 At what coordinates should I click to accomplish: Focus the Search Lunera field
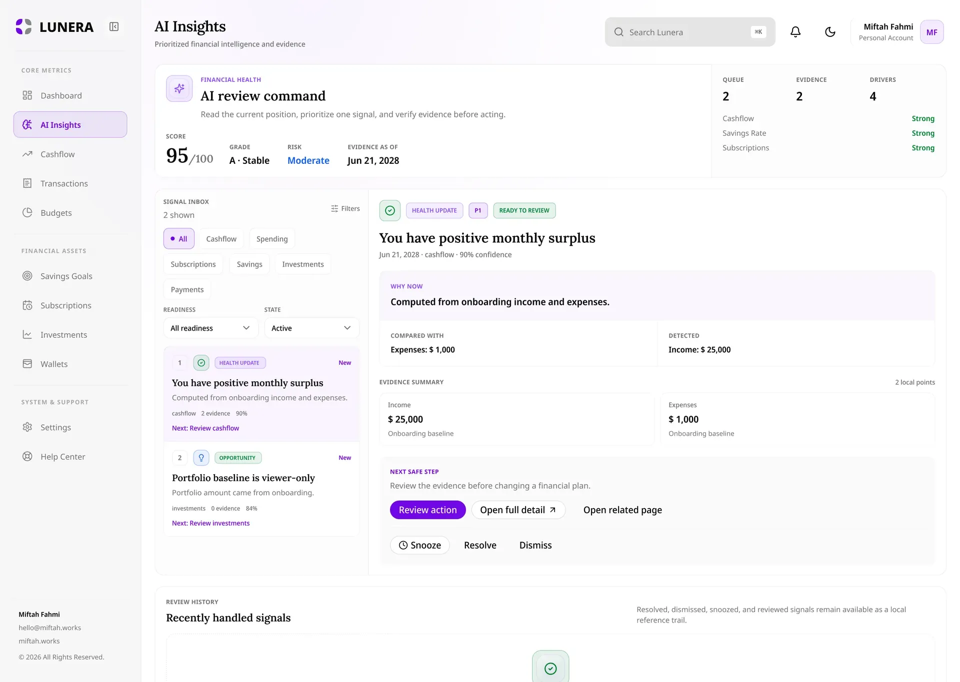pyautogui.click(x=690, y=32)
